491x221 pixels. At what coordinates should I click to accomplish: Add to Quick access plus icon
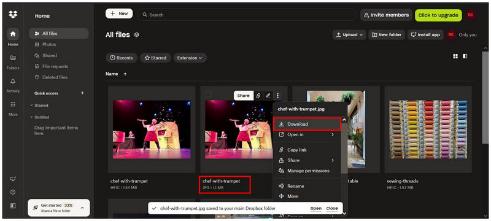(x=82, y=93)
